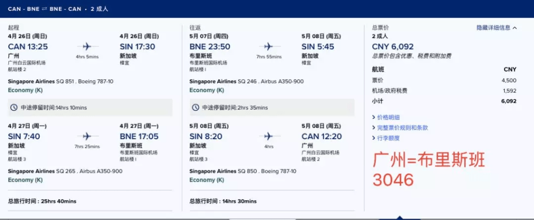Click the 起程 outbound section heading
Screen dimensions: 534x220
point(13,28)
